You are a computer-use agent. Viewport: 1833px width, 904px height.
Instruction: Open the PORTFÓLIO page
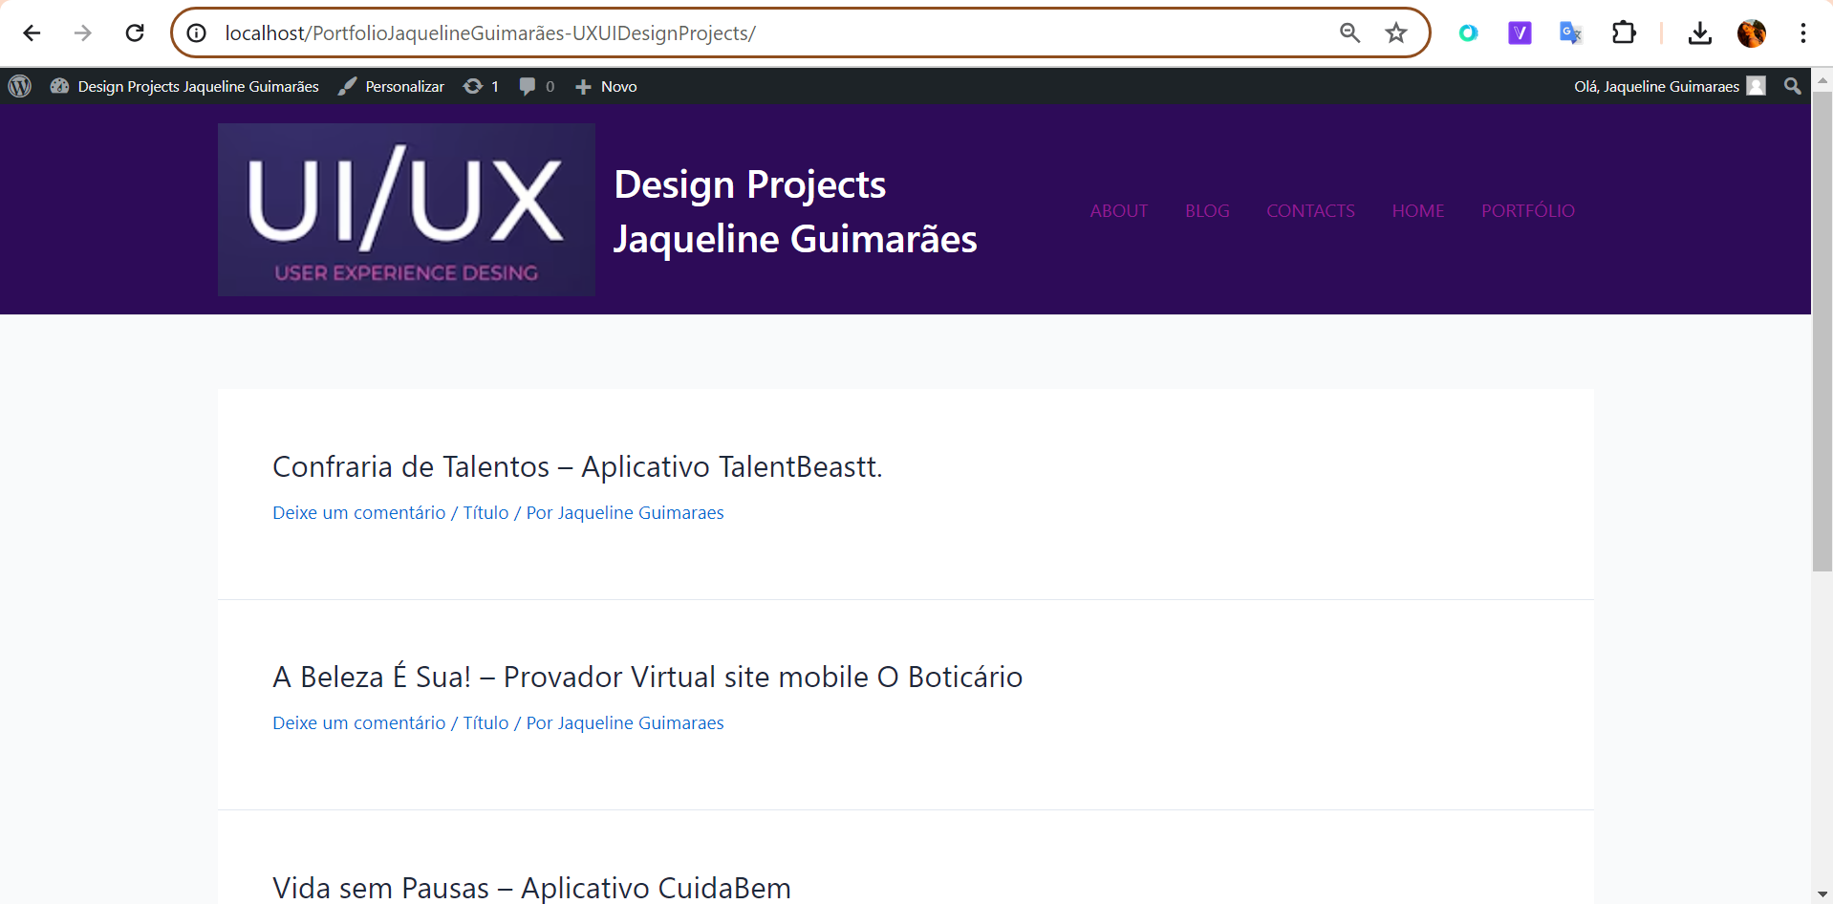pyautogui.click(x=1528, y=210)
